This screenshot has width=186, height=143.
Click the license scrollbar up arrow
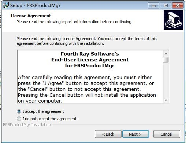tap(166, 54)
